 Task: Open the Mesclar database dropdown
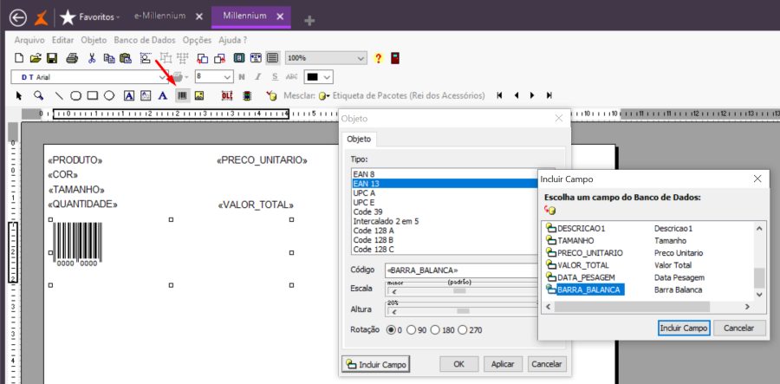pyautogui.click(x=325, y=95)
